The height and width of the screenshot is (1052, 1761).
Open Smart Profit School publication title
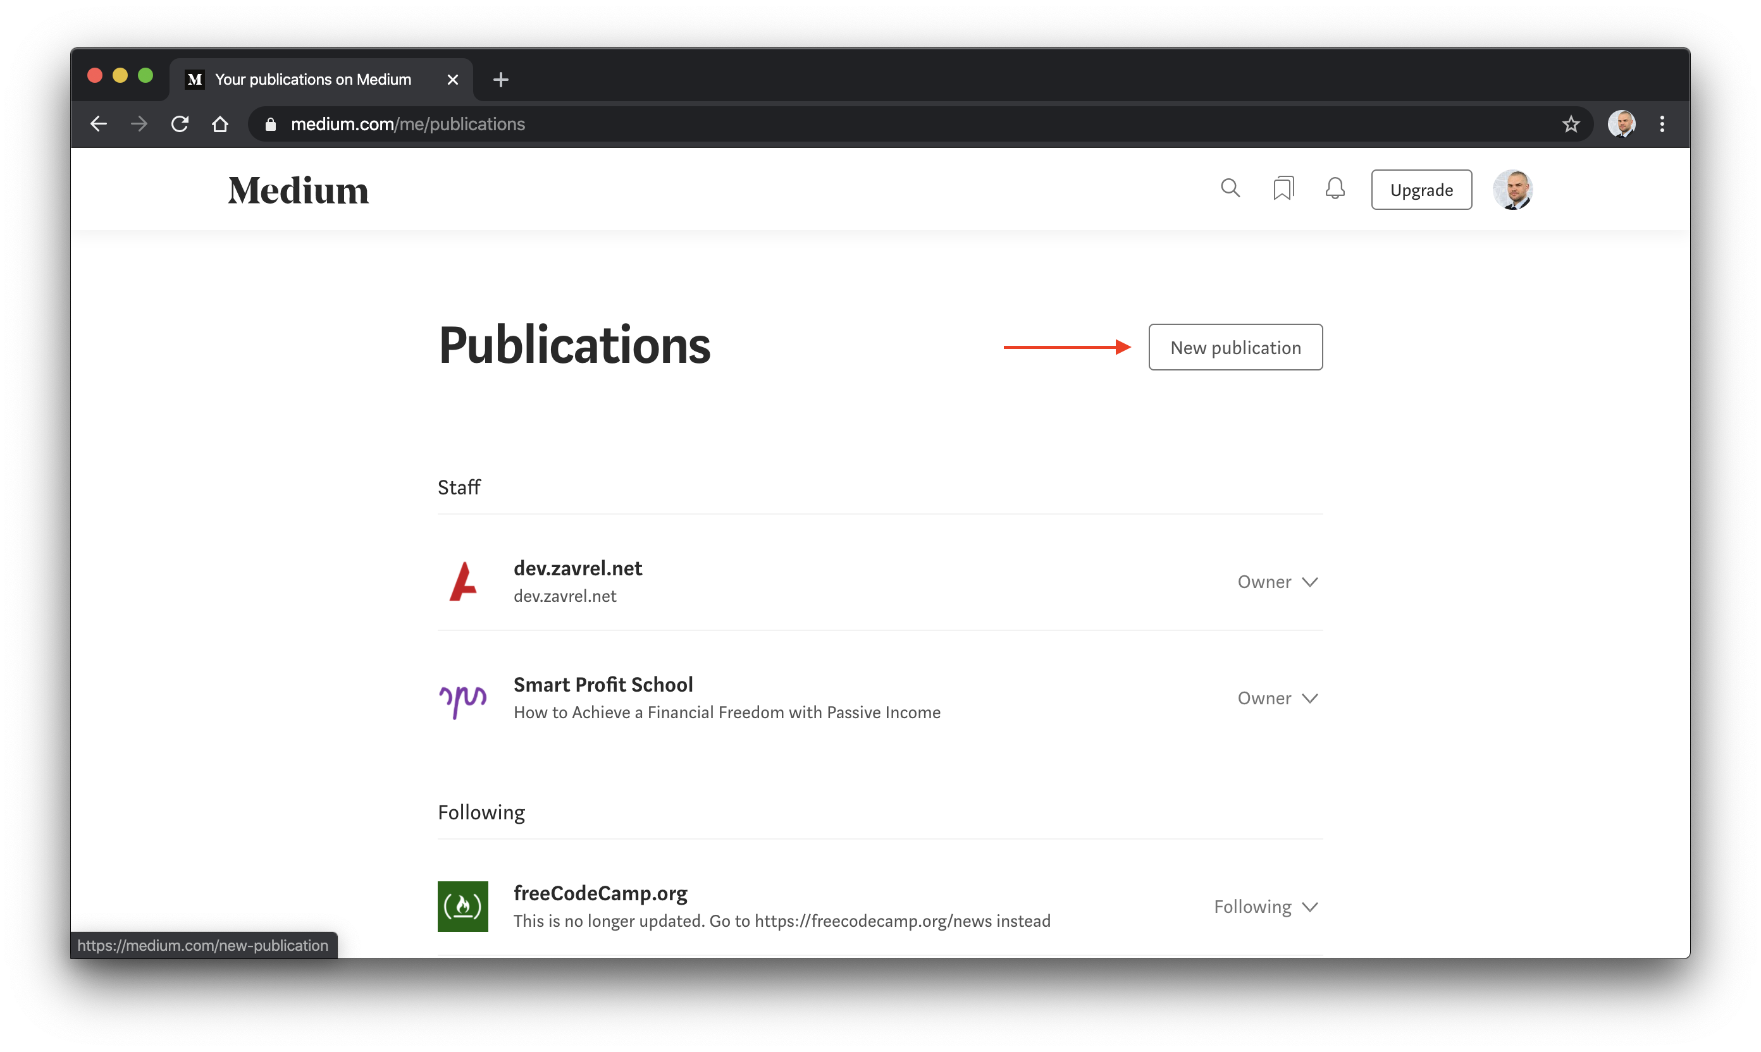pyautogui.click(x=603, y=684)
